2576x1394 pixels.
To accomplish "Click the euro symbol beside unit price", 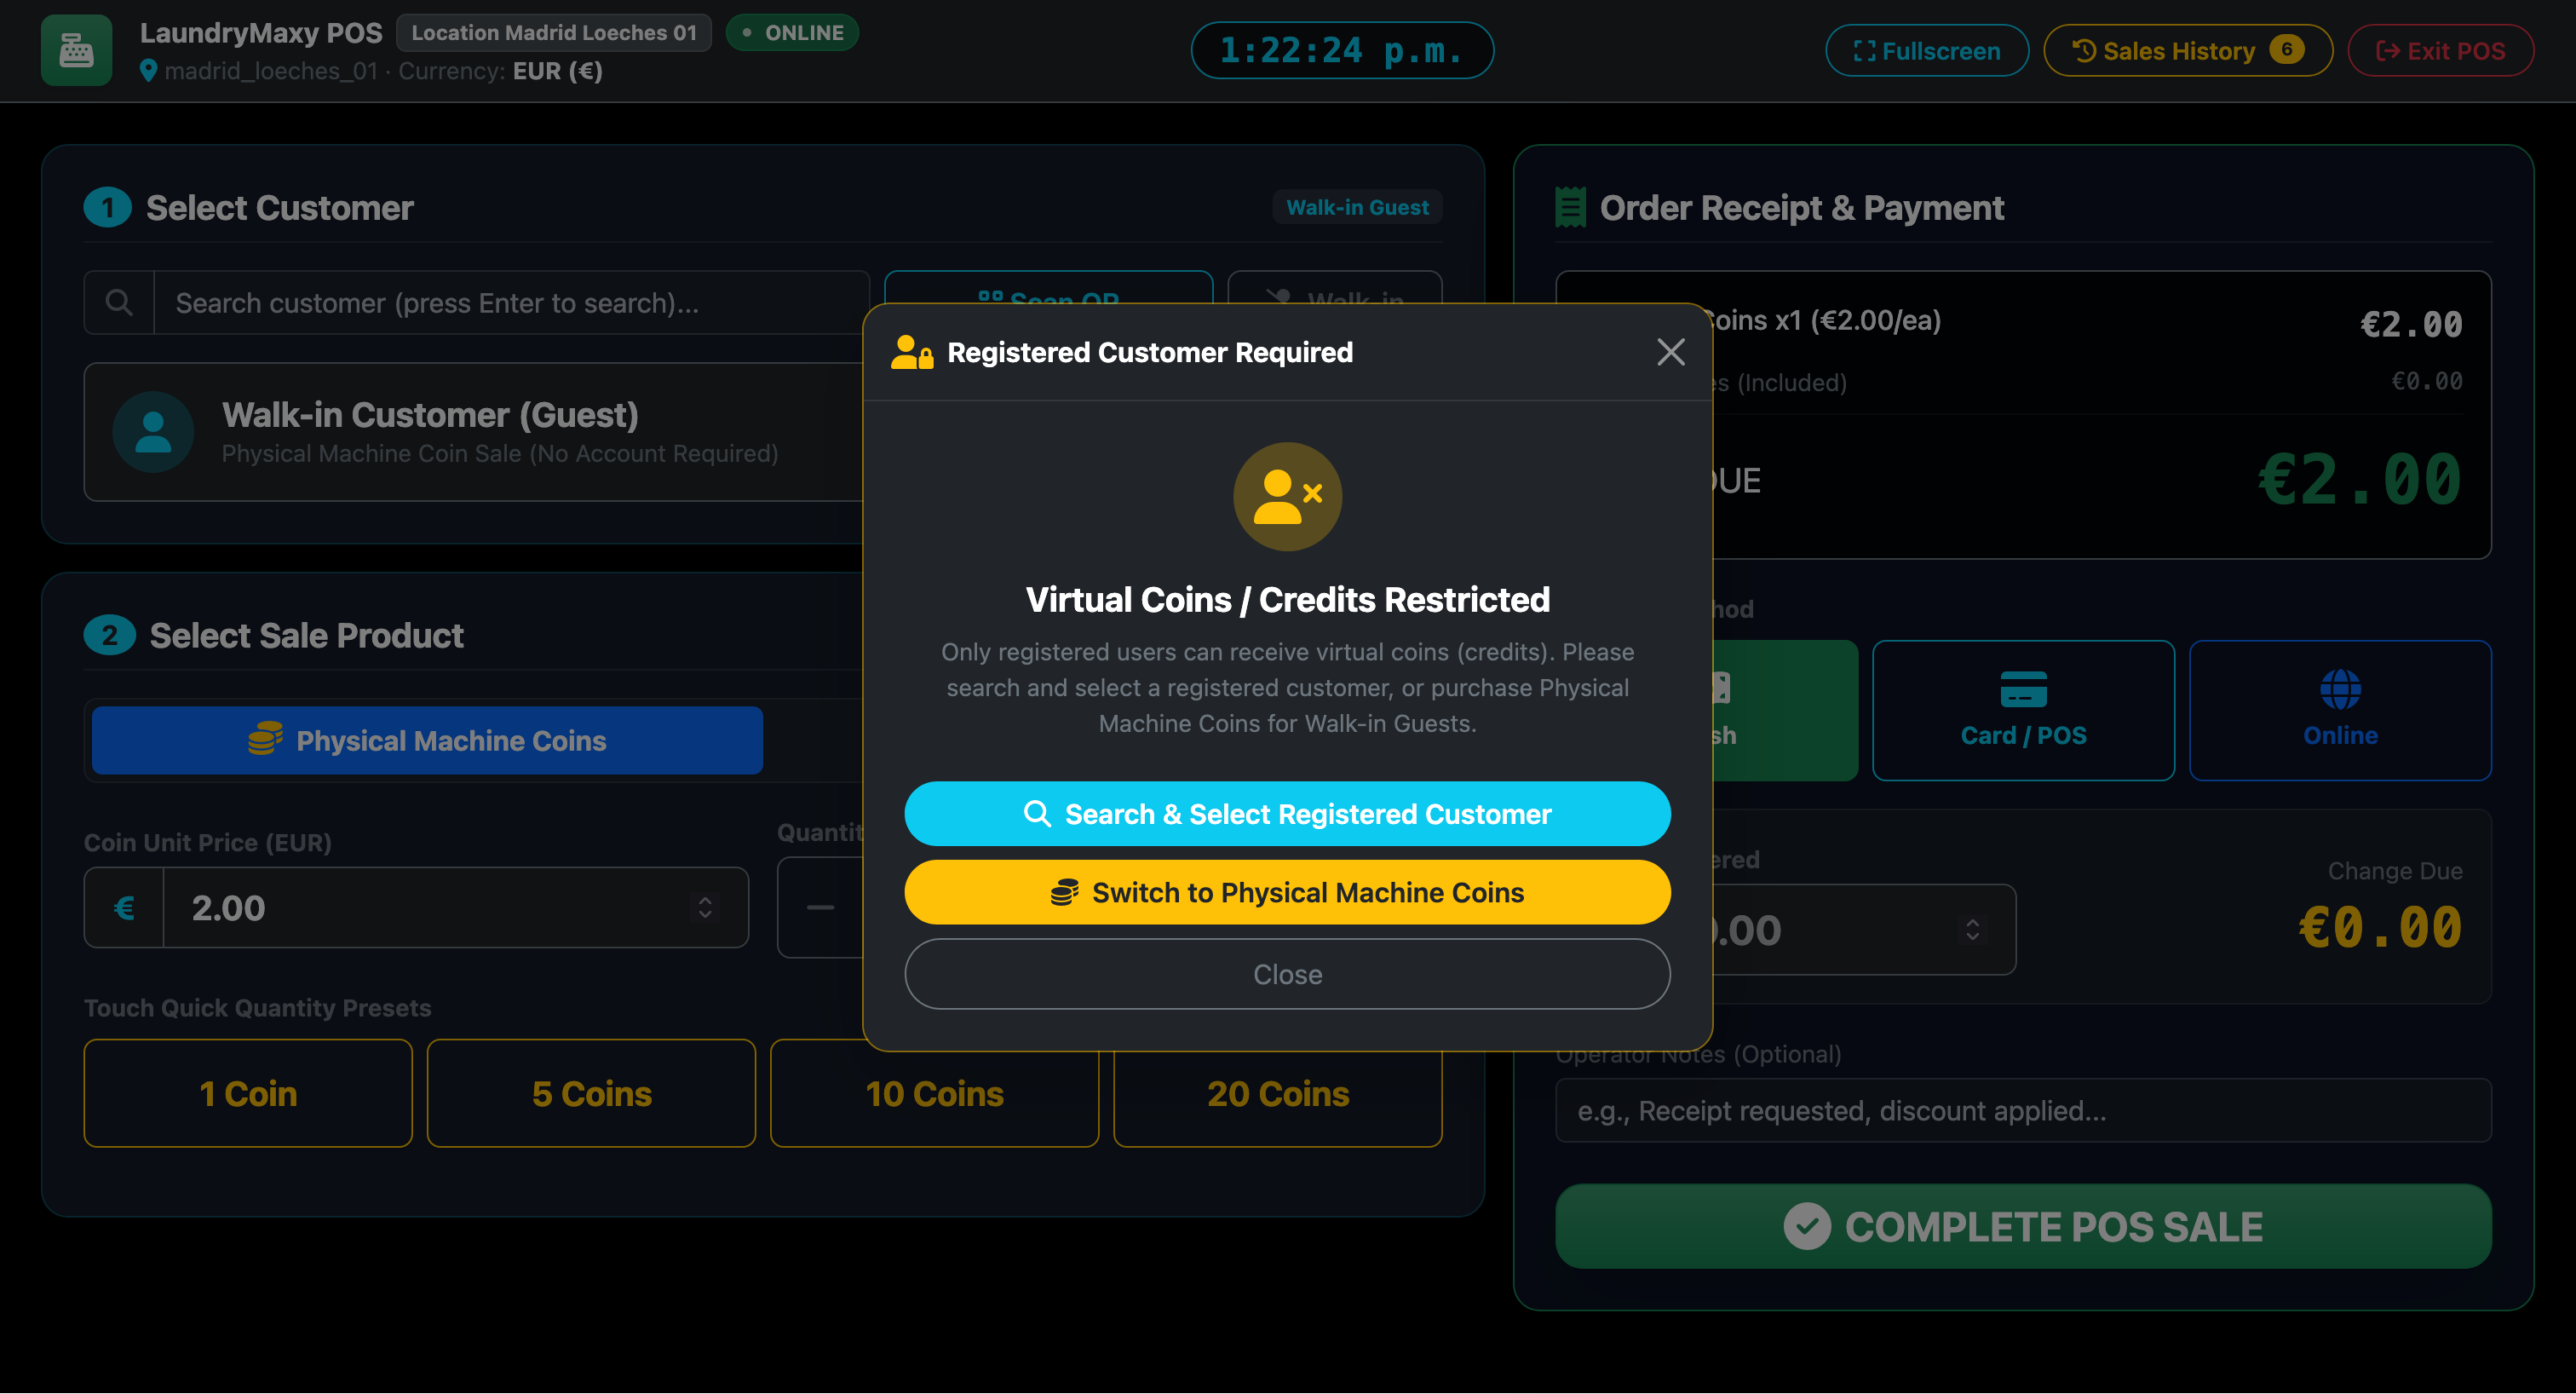I will tap(124, 908).
